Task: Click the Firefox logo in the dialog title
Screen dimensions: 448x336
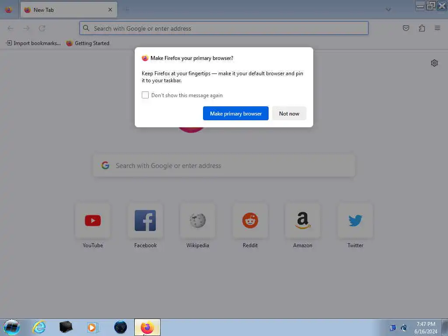Action: (145, 58)
